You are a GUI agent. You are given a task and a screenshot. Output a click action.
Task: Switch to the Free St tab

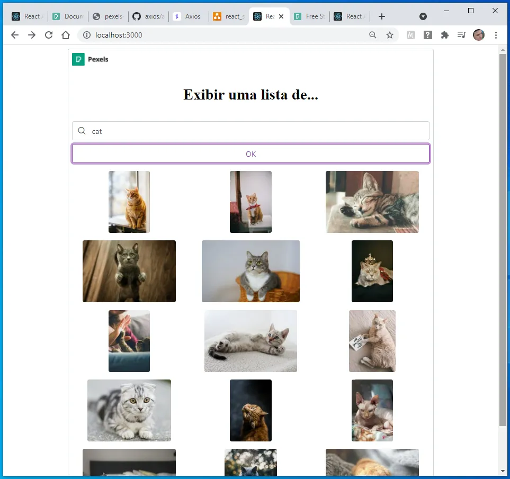click(310, 16)
